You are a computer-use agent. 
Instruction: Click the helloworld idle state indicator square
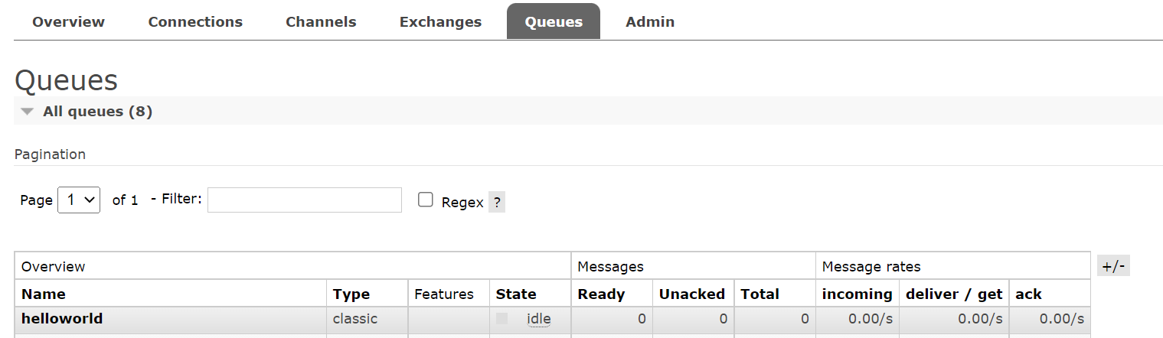click(501, 318)
